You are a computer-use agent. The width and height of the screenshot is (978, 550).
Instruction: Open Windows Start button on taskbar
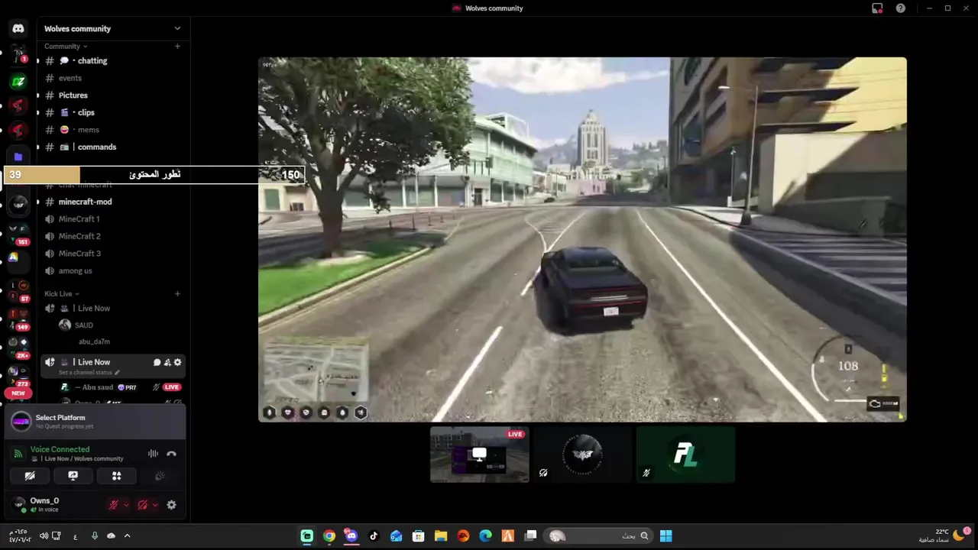(665, 536)
